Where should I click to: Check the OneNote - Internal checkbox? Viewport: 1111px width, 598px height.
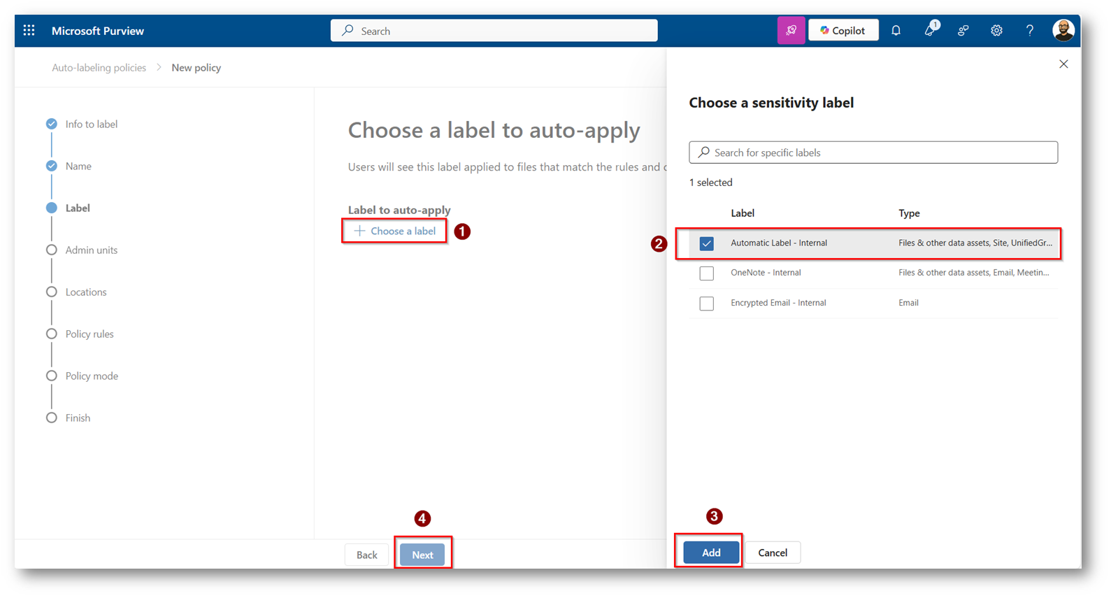[x=706, y=273]
